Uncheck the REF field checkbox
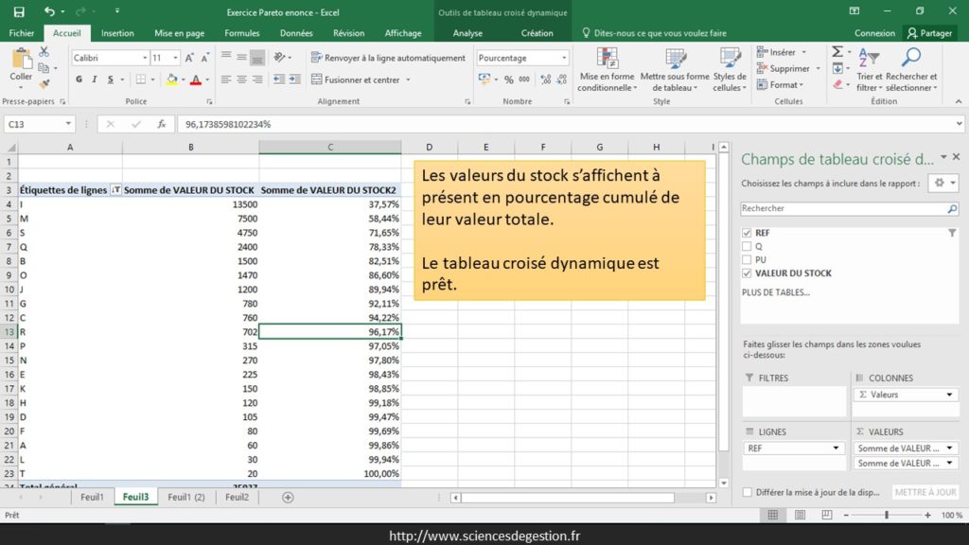The height and width of the screenshot is (545, 969). pyautogui.click(x=748, y=233)
